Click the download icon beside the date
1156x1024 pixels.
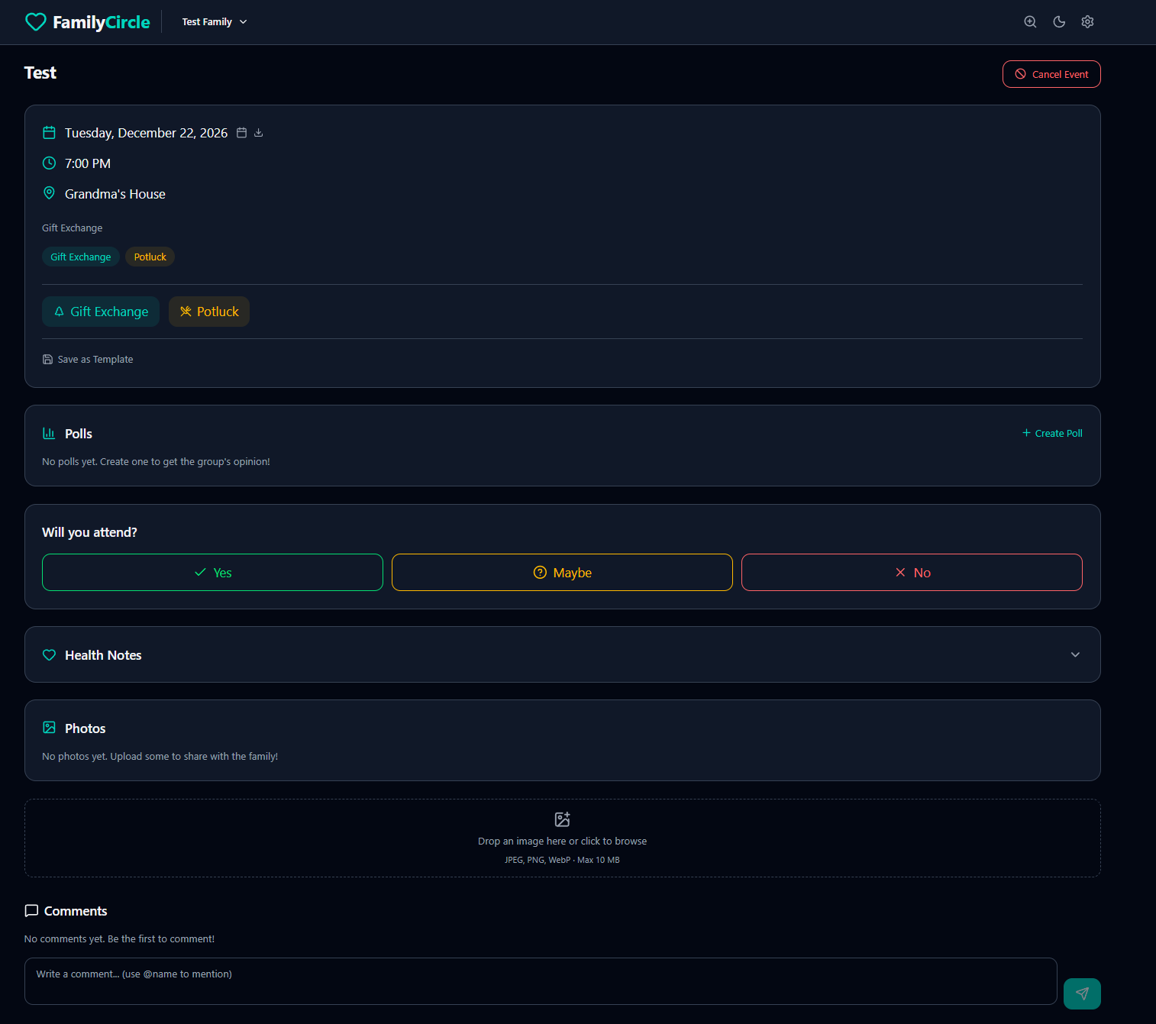(x=259, y=133)
